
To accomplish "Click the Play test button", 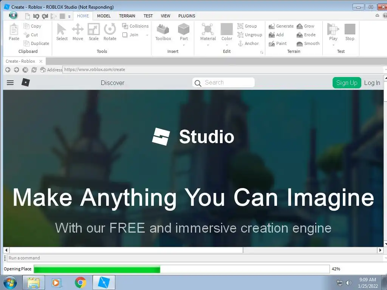I will pos(333,32).
